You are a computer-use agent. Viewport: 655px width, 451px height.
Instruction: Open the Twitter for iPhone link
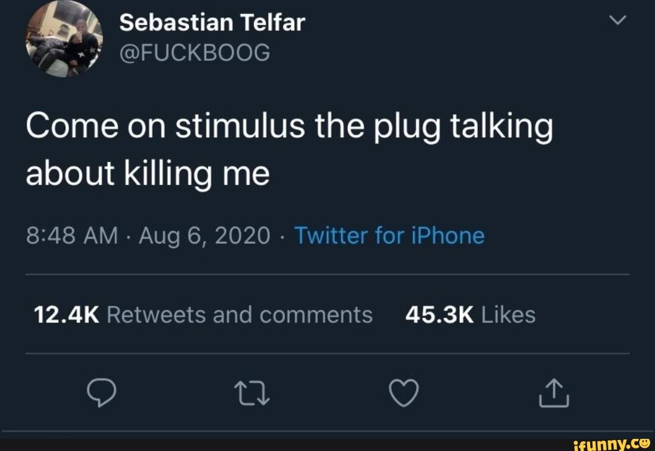click(390, 236)
